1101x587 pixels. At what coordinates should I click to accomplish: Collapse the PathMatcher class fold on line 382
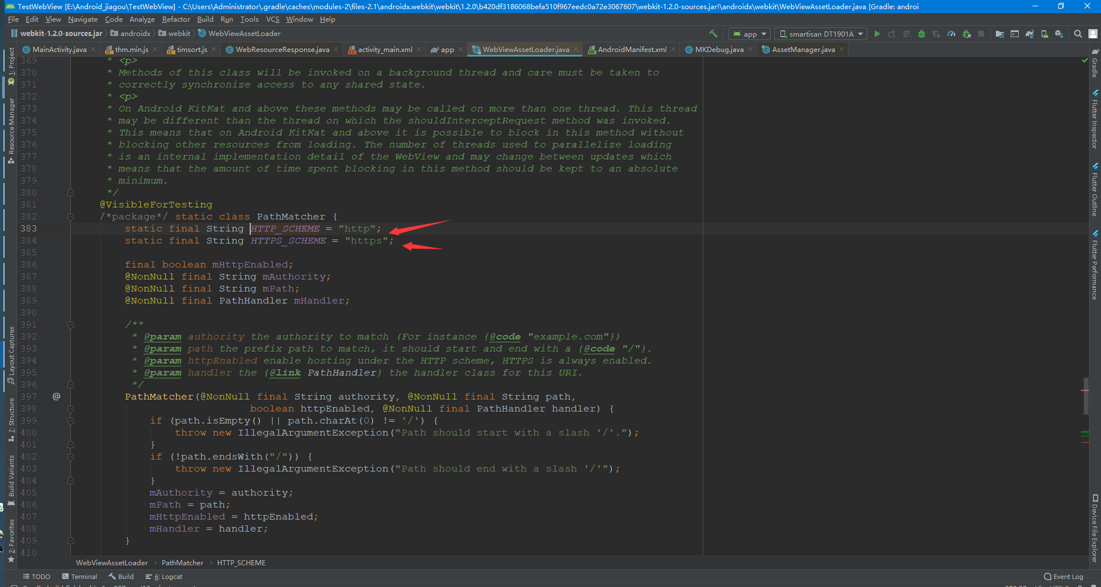click(70, 217)
